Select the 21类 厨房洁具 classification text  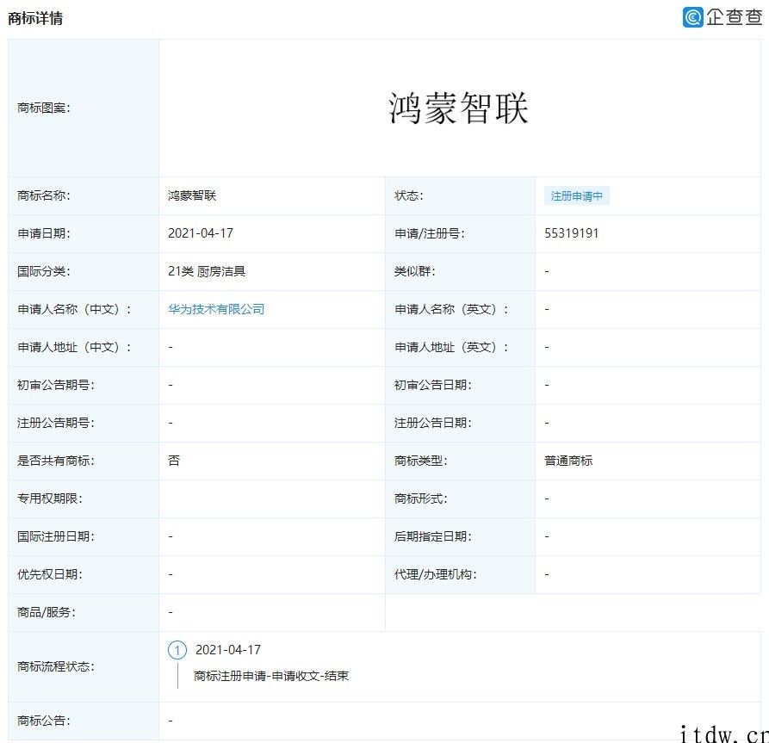coord(207,271)
